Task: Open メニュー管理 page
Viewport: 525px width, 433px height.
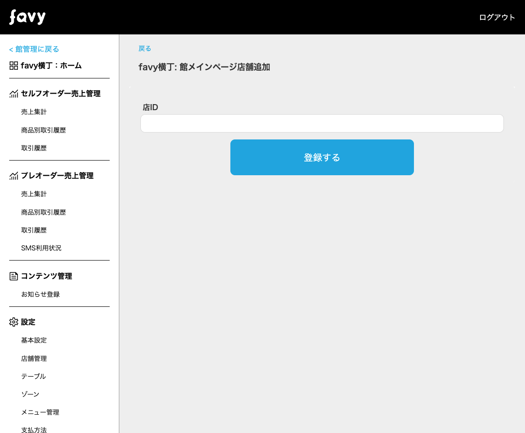Action: (x=40, y=412)
